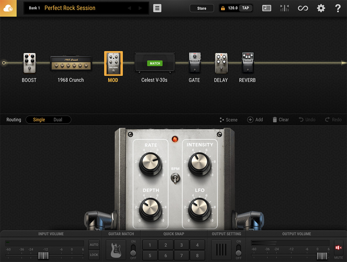Click the input volume slider handle
The width and height of the screenshot is (347, 262).
click(43, 256)
